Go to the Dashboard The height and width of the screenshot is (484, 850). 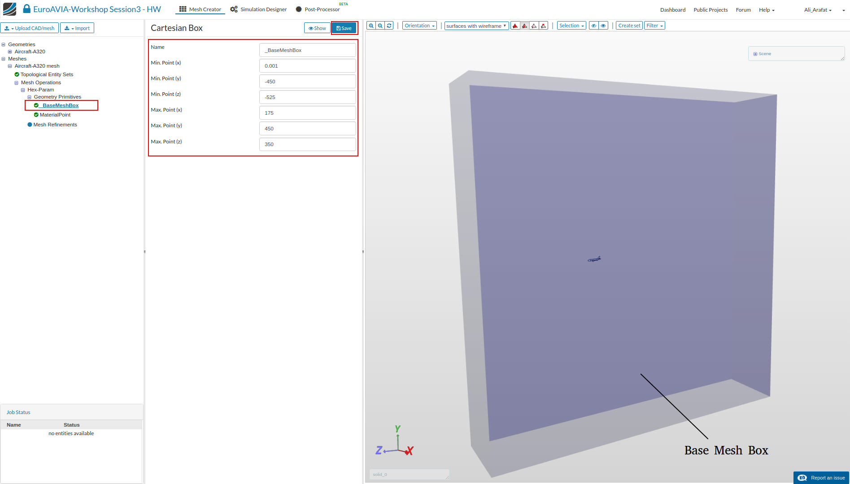[673, 10]
